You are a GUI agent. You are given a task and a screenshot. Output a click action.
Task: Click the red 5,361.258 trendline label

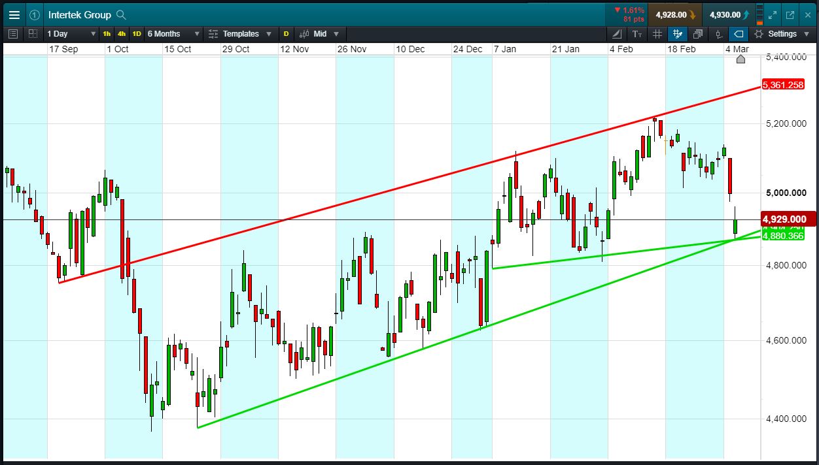(783, 85)
